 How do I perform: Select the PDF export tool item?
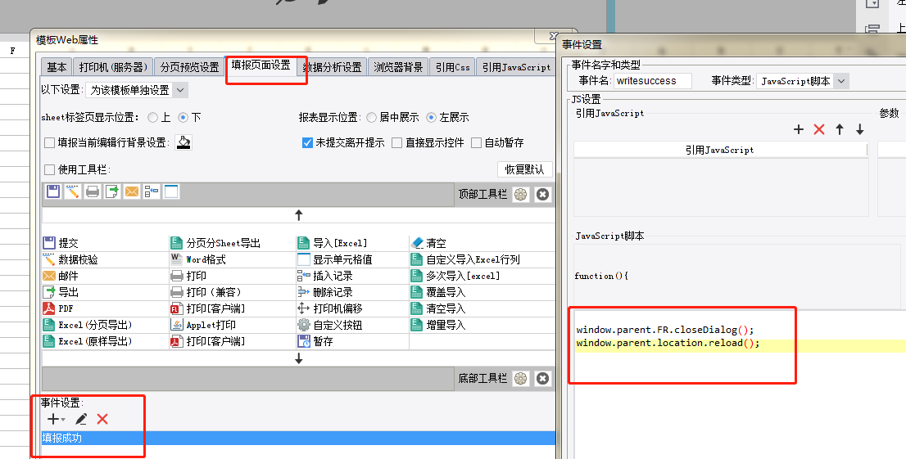(x=58, y=308)
